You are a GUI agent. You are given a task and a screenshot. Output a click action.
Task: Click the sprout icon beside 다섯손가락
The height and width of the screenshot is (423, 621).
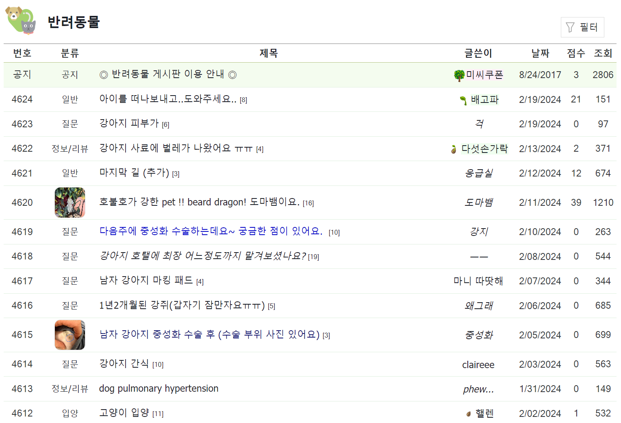tap(454, 148)
